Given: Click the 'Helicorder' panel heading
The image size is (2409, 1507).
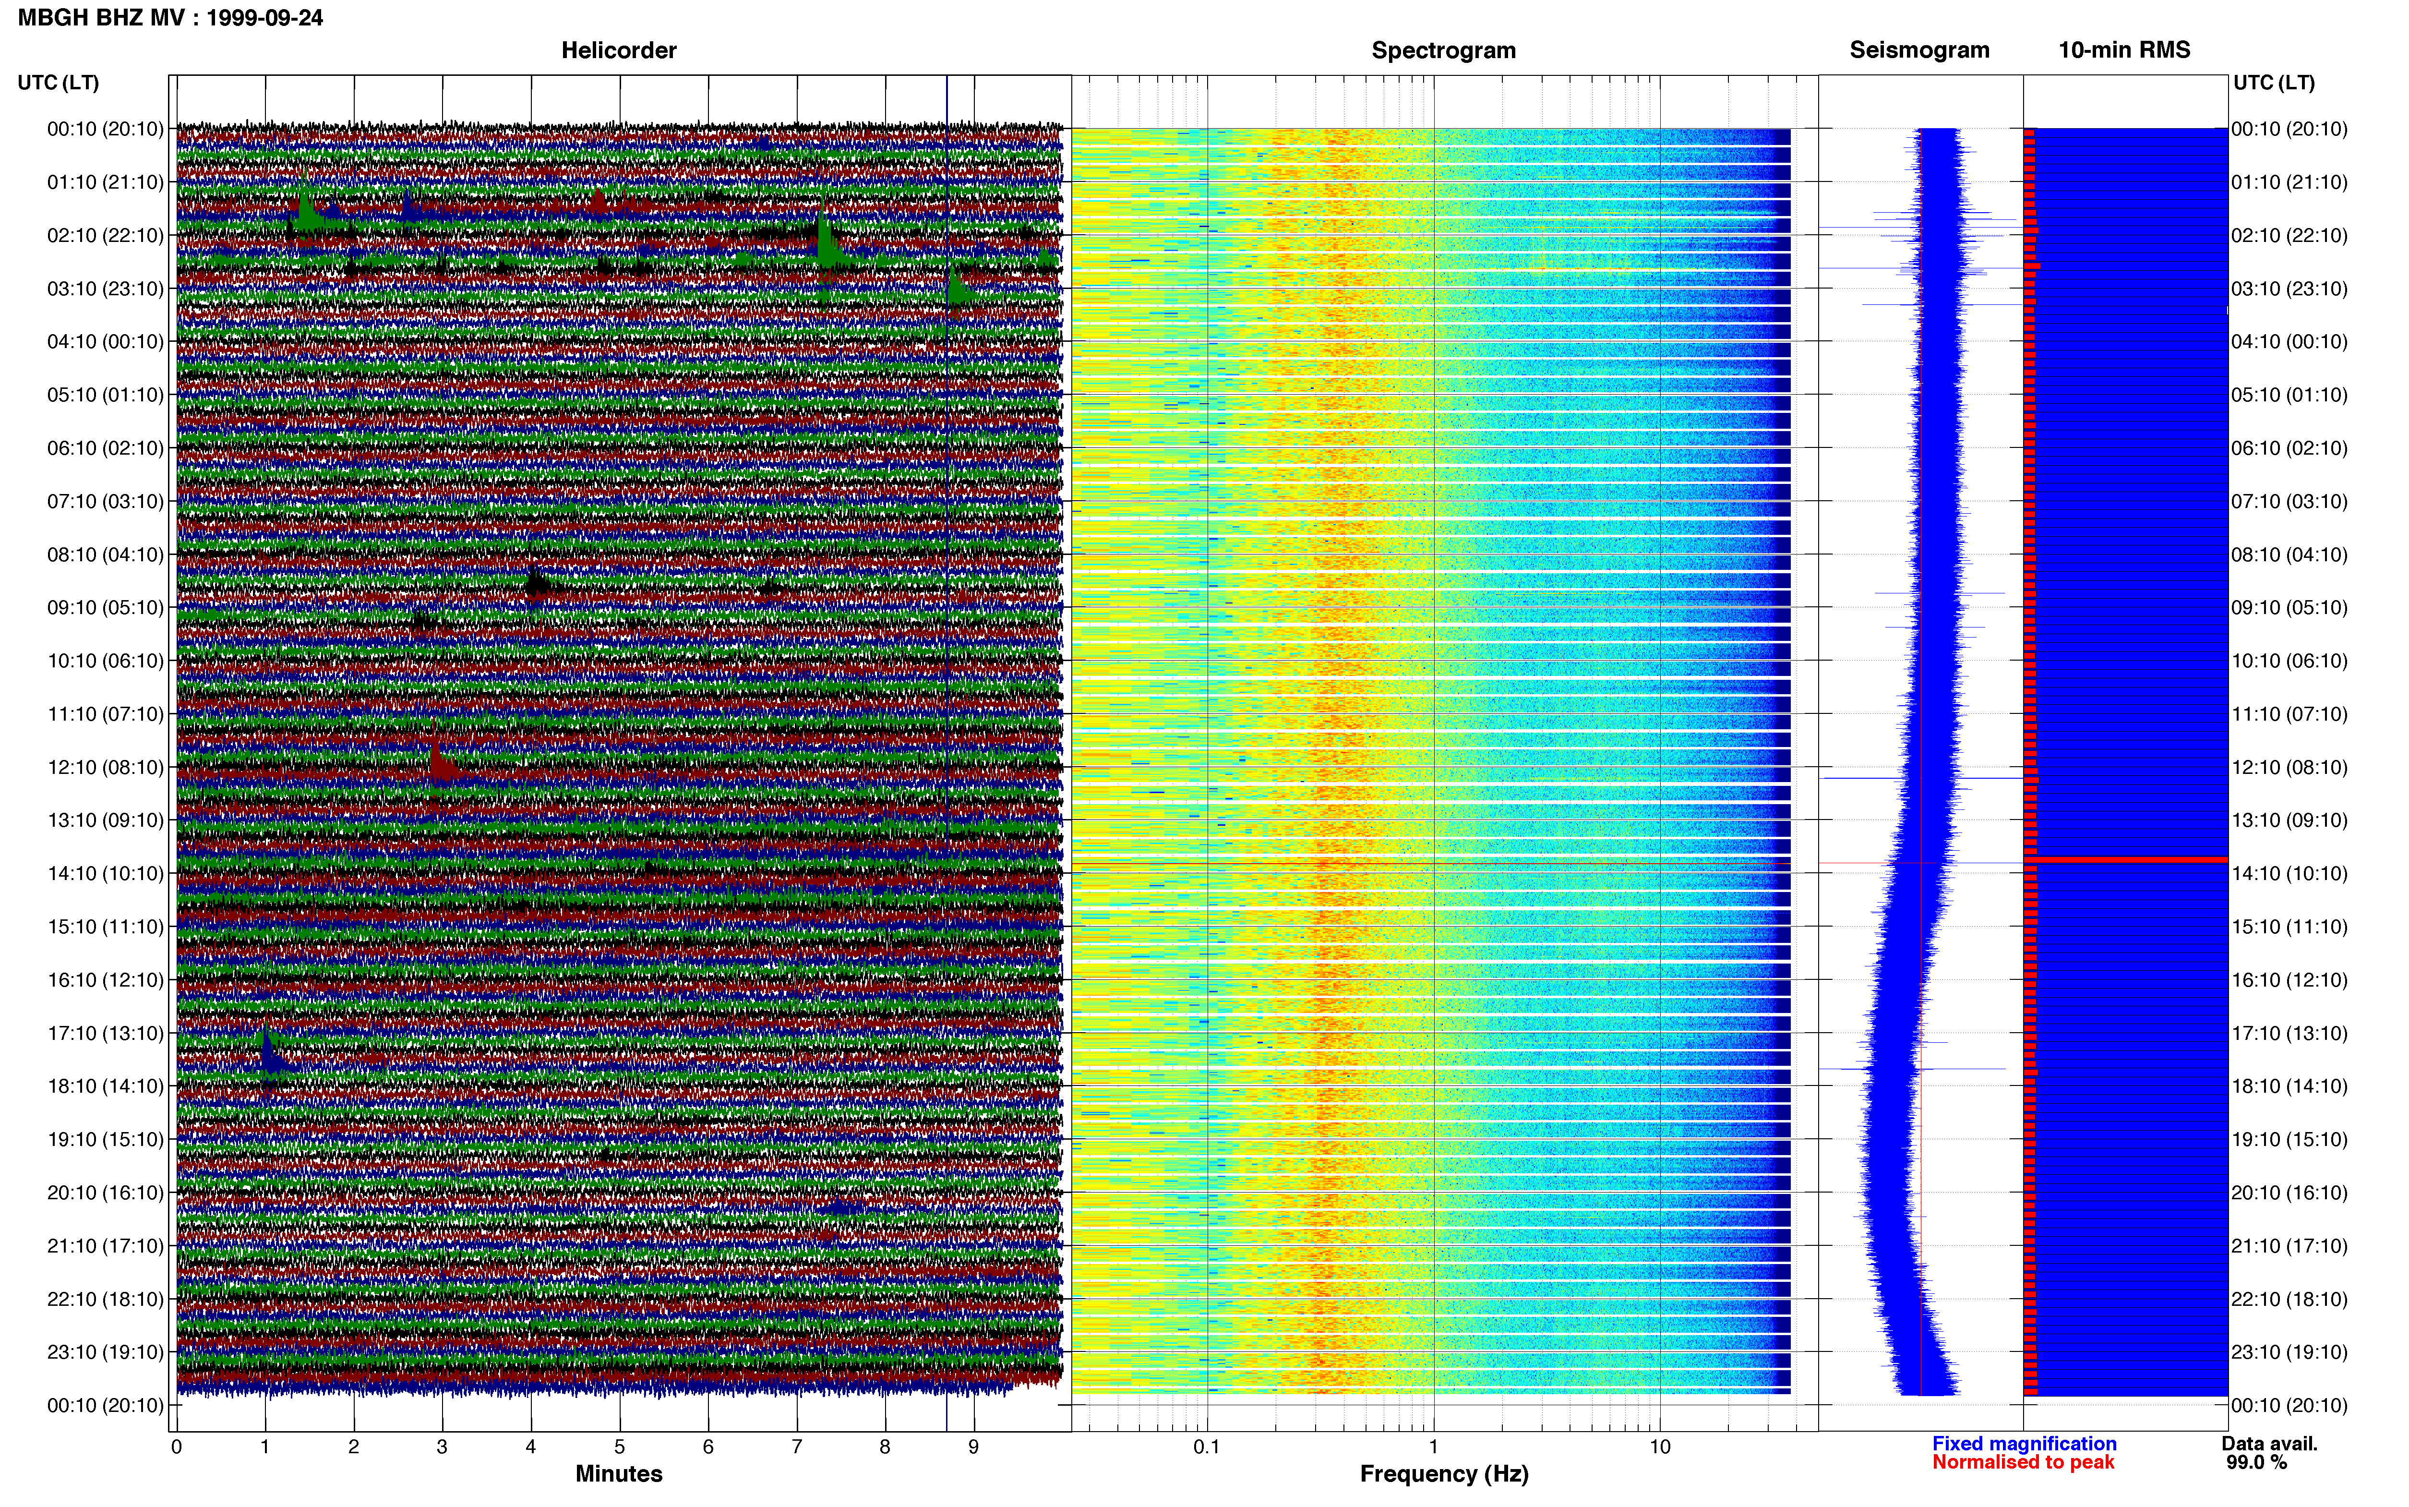Looking at the screenshot, I should tap(619, 50).
